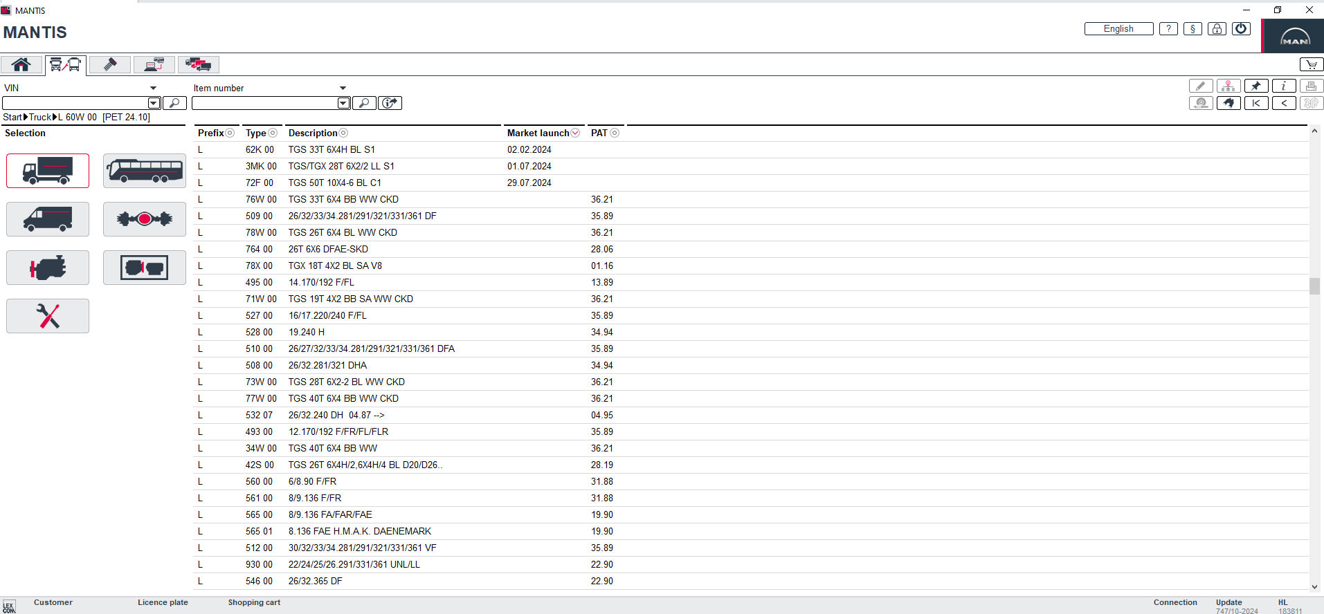This screenshot has width=1324, height=614.
Task: Select the Van category icon
Action: (48, 219)
